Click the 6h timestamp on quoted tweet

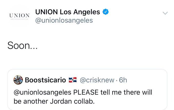(x=123, y=80)
